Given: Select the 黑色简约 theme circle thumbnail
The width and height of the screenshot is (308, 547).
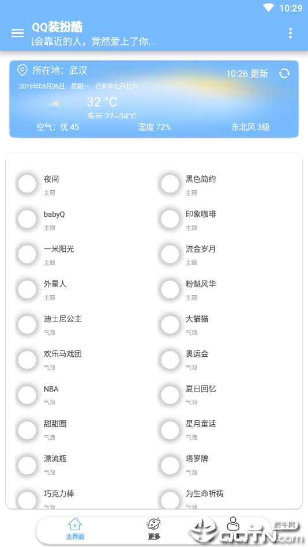Looking at the screenshot, I should pyautogui.click(x=170, y=184).
